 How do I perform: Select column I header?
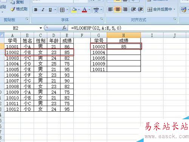point(152,35)
